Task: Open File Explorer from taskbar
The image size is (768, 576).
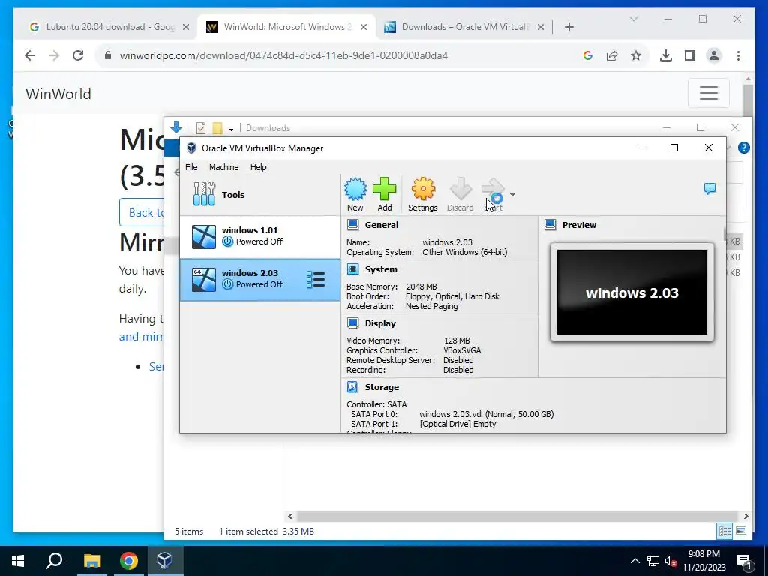Action: 91,561
